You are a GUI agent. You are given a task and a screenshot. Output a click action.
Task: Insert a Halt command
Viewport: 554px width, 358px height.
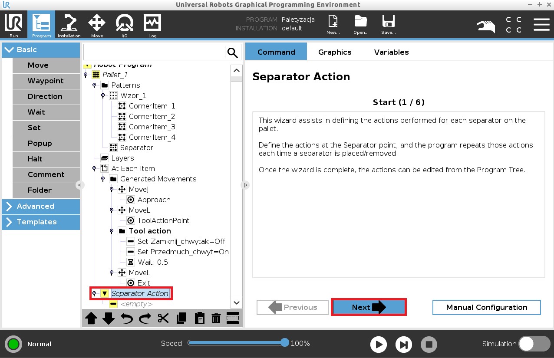click(46, 159)
